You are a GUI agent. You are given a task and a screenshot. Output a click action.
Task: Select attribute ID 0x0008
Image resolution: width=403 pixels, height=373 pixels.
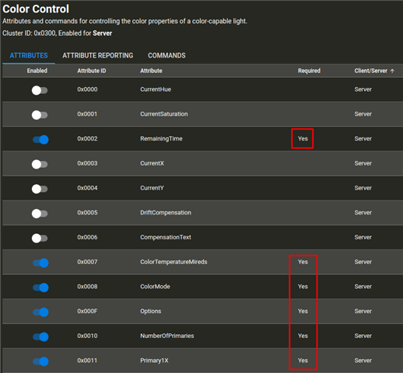[x=87, y=287]
